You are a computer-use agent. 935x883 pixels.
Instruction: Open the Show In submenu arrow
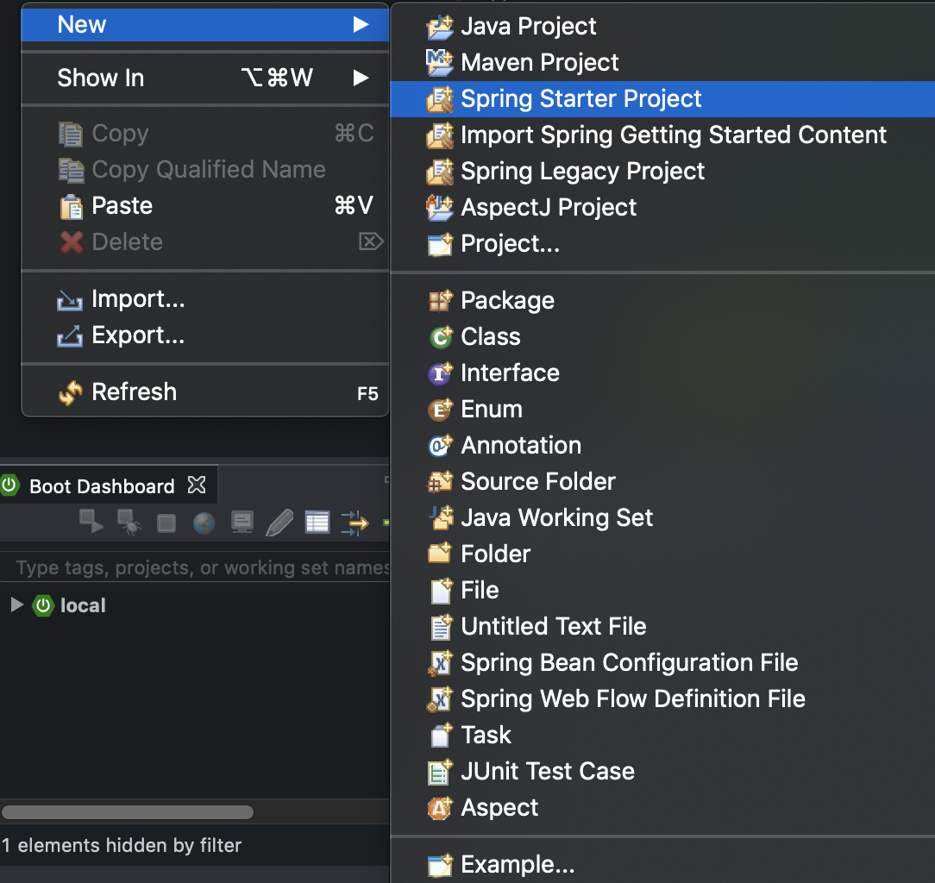pos(361,78)
